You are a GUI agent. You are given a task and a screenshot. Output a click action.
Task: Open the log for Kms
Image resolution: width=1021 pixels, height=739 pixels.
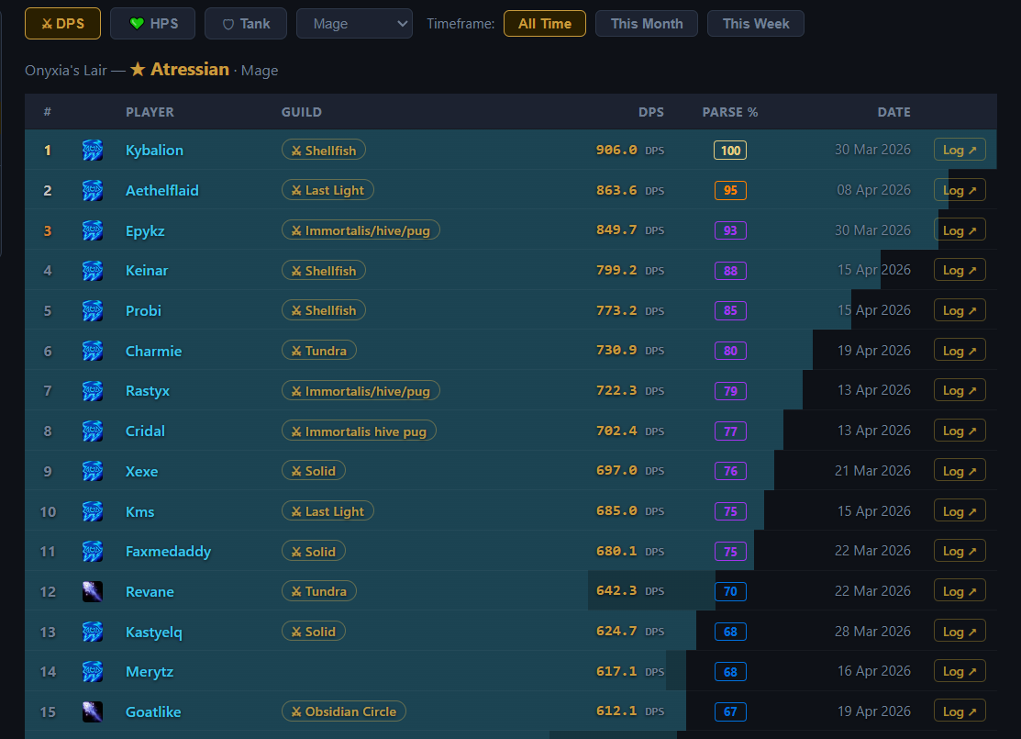(960, 511)
